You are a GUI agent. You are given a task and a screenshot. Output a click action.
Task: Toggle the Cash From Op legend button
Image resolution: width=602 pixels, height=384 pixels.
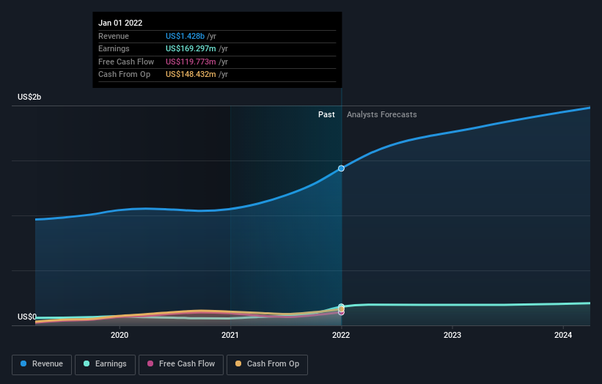pyautogui.click(x=267, y=364)
